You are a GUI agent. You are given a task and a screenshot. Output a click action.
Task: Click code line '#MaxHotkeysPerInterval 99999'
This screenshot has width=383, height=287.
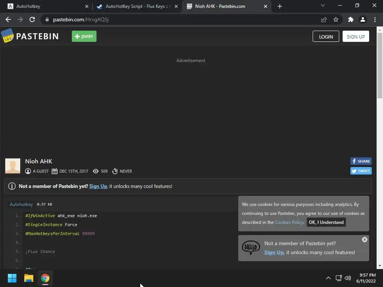pos(60,234)
